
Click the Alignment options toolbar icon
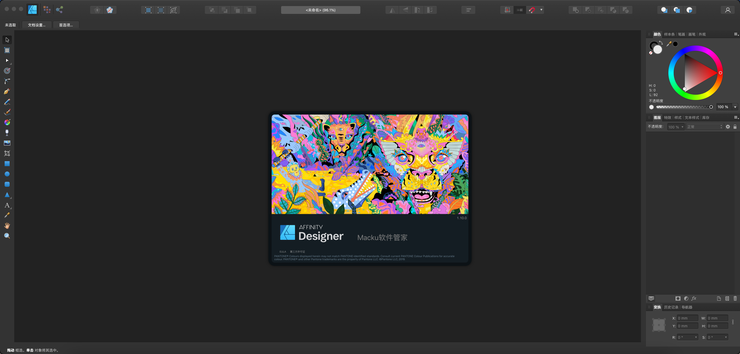(468, 10)
